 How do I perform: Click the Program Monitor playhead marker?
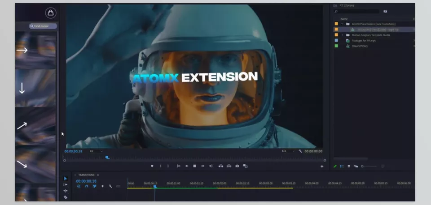107,157
